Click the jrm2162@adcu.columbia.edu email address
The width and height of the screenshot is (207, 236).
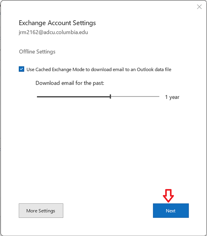[x=53, y=32]
